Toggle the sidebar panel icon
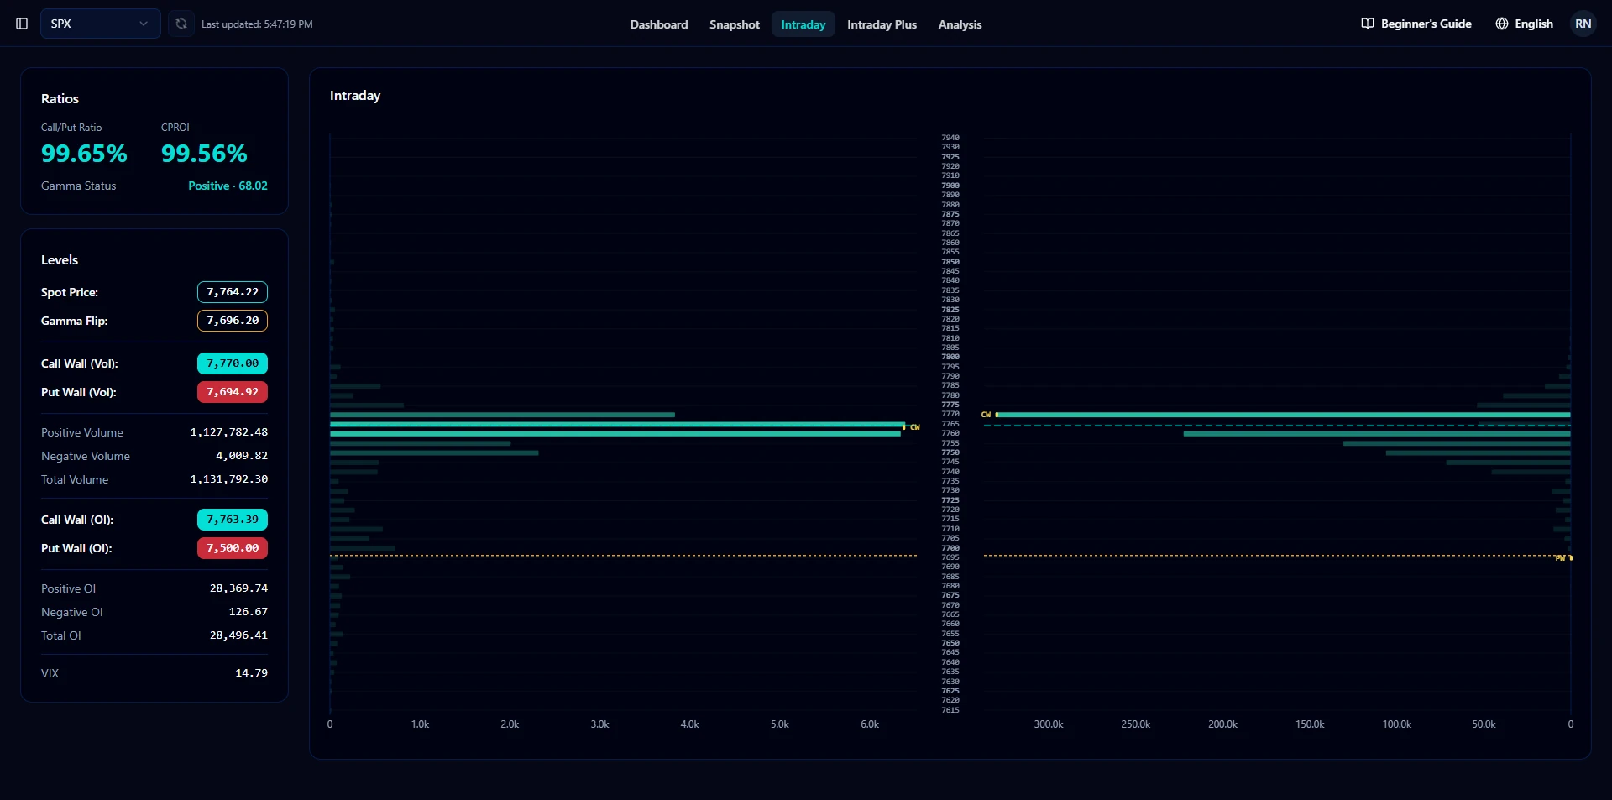This screenshot has height=800, width=1612. (22, 24)
